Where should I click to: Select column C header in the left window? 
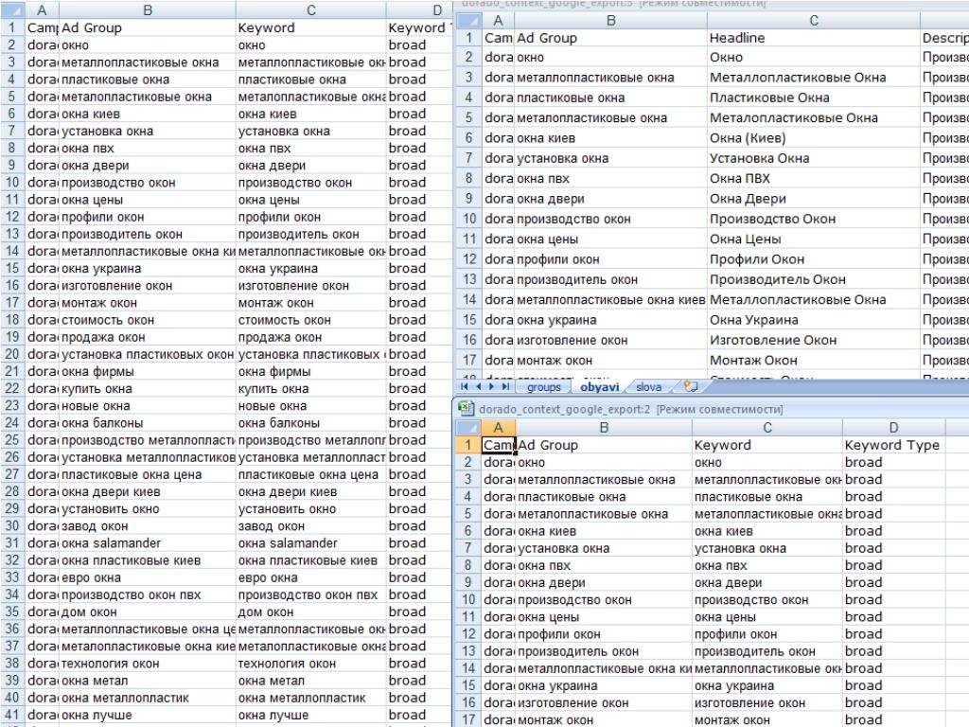tap(310, 10)
